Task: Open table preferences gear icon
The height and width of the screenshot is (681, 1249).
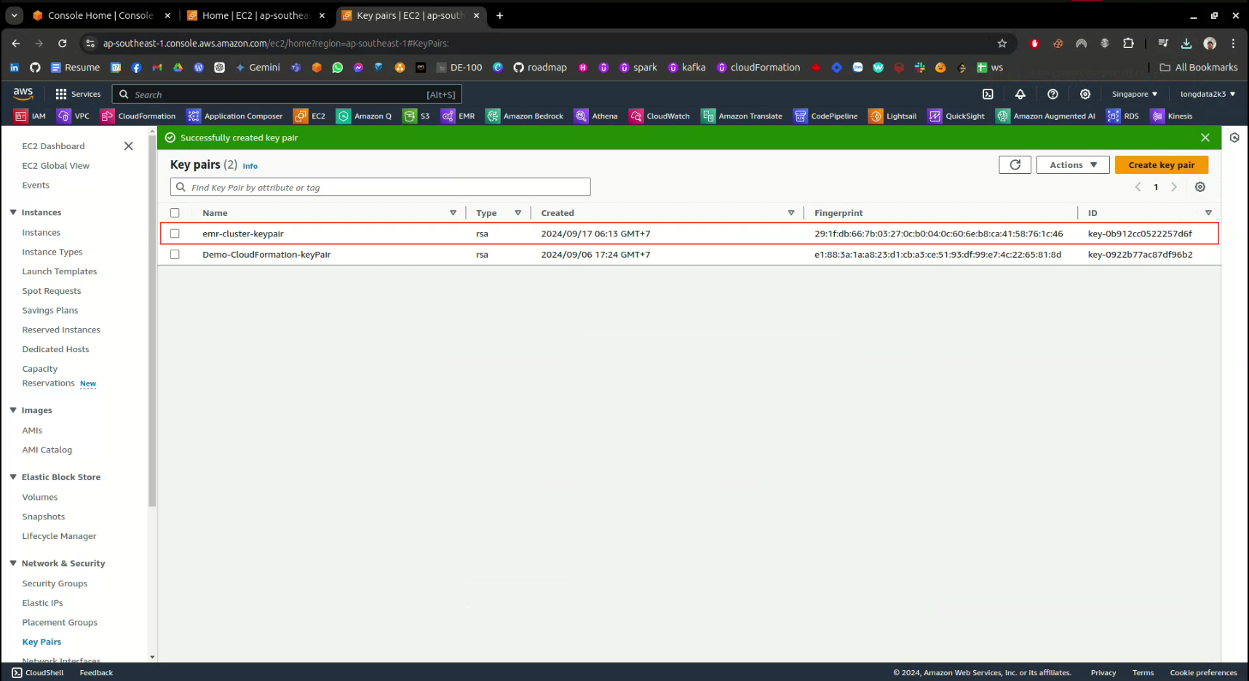Action: pyautogui.click(x=1200, y=187)
